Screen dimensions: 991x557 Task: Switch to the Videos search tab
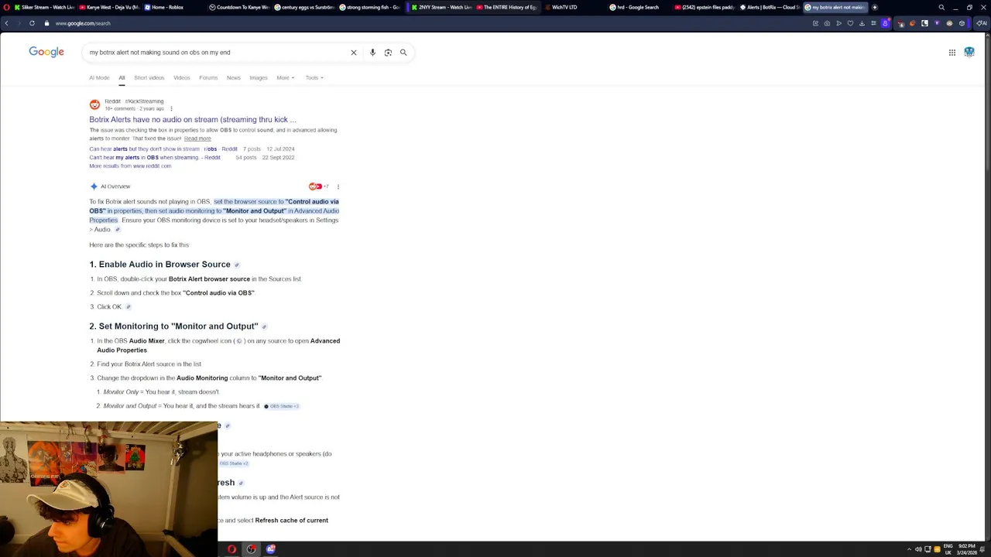(x=181, y=77)
